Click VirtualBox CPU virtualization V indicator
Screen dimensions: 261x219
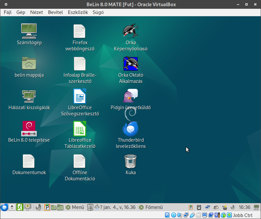click(217, 215)
